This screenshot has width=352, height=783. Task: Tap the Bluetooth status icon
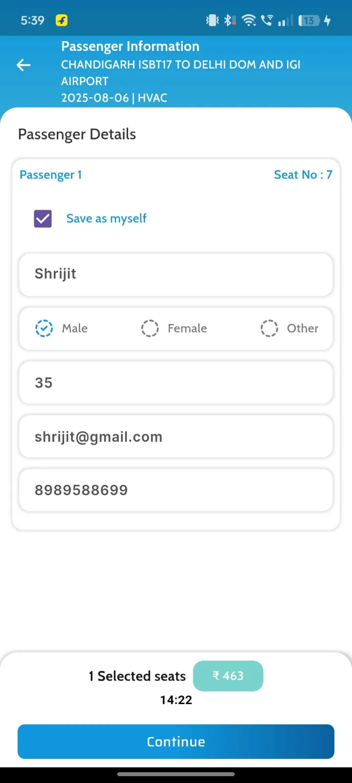(x=229, y=21)
